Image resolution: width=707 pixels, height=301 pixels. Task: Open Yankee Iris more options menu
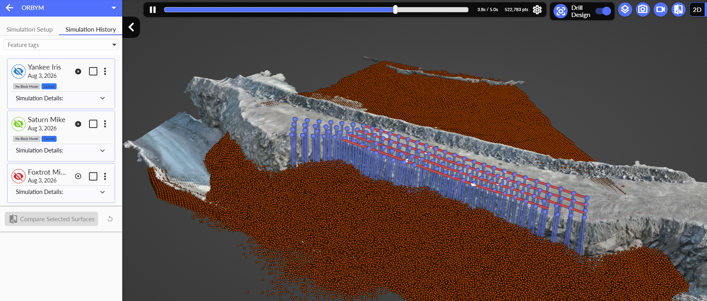pyautogui.click(x=105, y=71)
